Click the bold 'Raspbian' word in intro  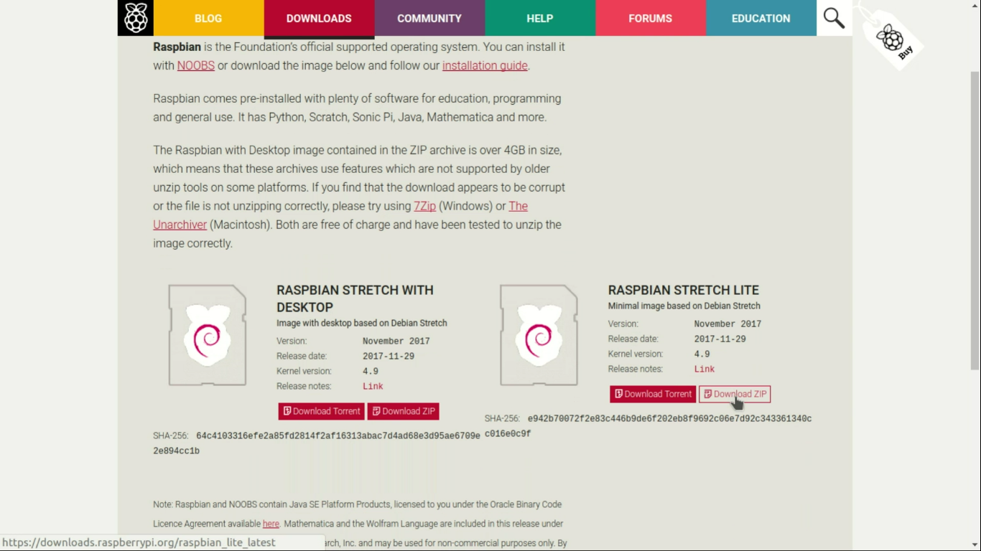tap(177, 47)
